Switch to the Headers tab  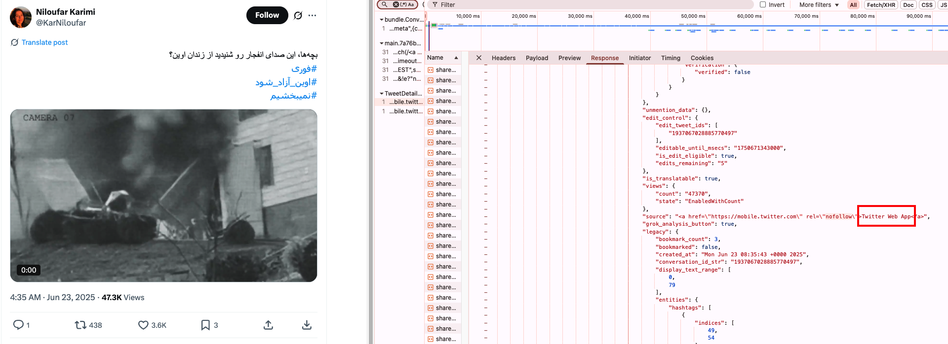coord(503,58)
